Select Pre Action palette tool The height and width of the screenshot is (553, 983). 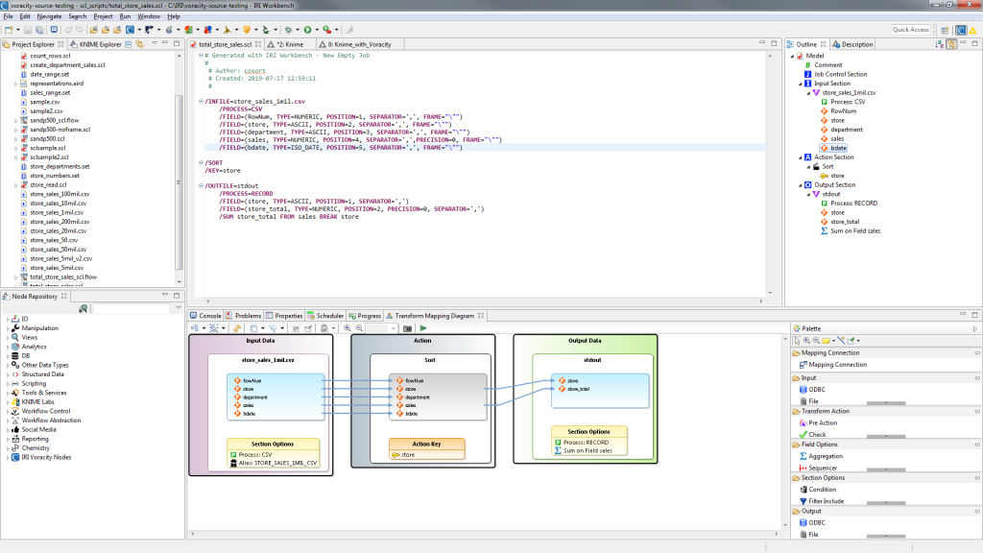point(818,422)
